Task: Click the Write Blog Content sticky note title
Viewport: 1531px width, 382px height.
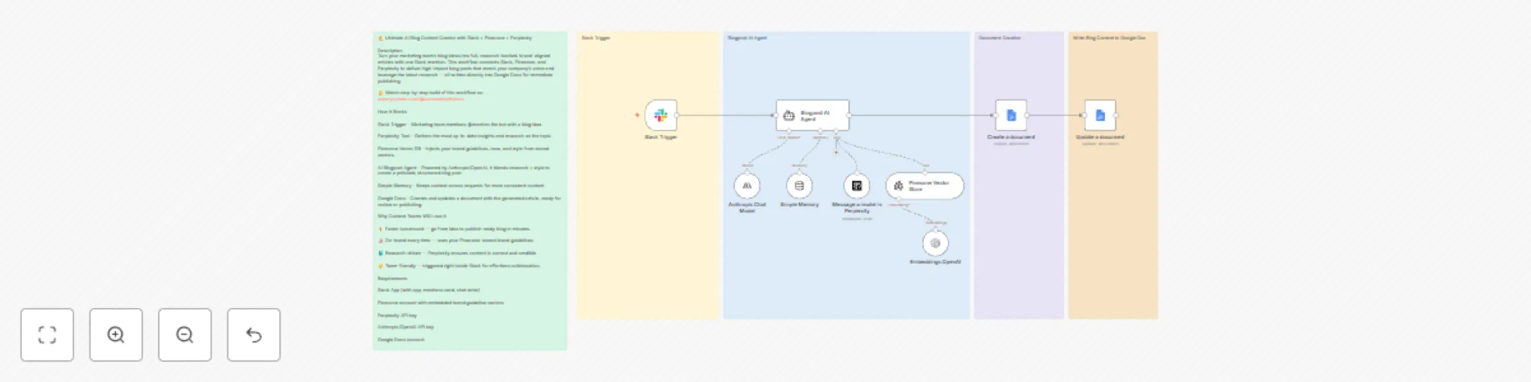Action: click(x=1109, y=38)
